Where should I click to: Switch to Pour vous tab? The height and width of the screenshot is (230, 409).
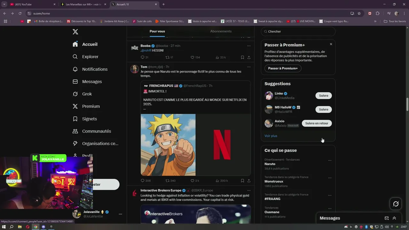point(157,31)
